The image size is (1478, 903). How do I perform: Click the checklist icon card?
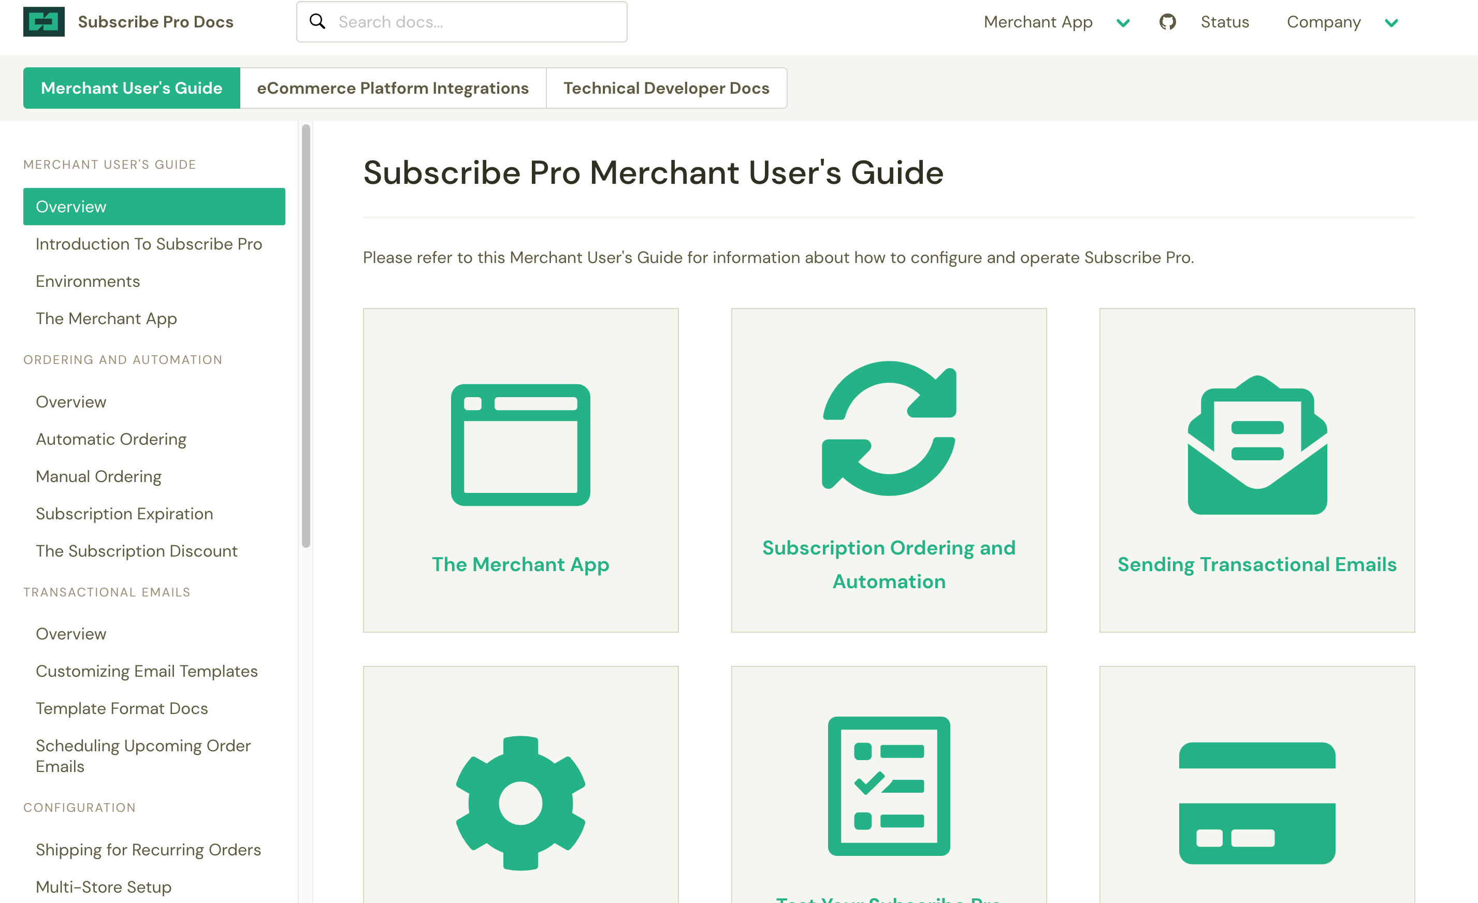click(x=889, y=786)
